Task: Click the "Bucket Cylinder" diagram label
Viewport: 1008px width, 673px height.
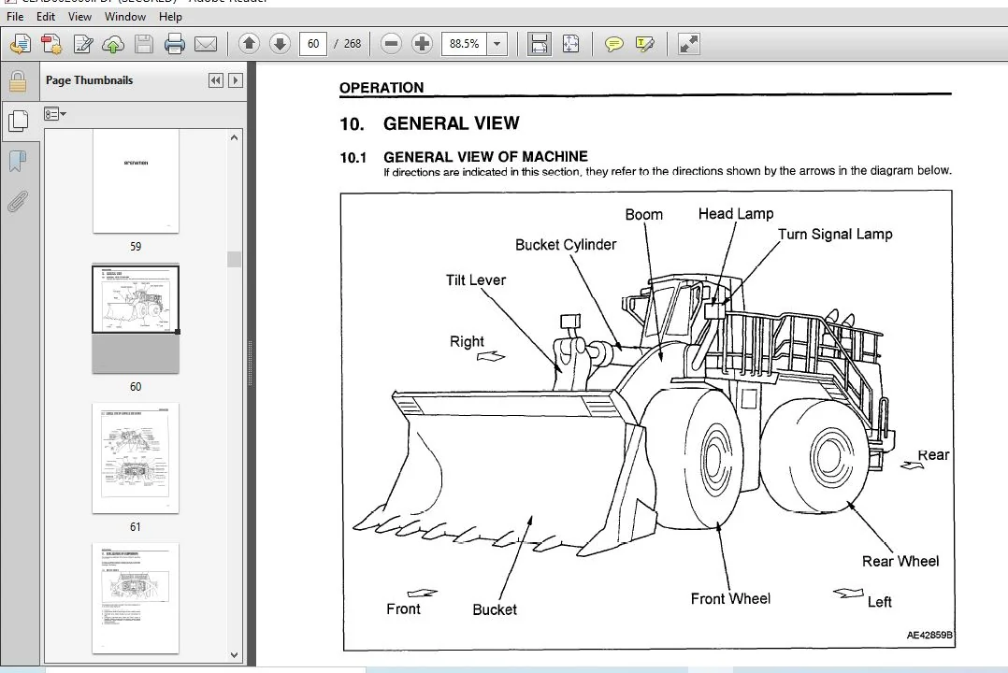Action: coord(566,244)
